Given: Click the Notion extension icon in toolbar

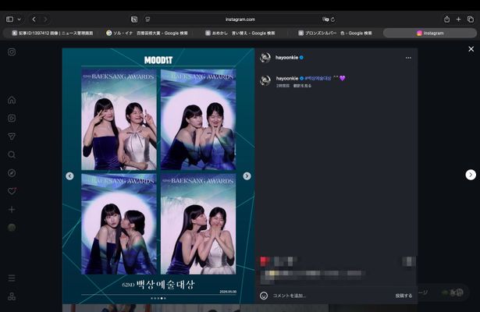Looking at the screenshot, I should [134, 19].
